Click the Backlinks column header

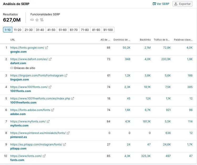(x=145, y=40)
